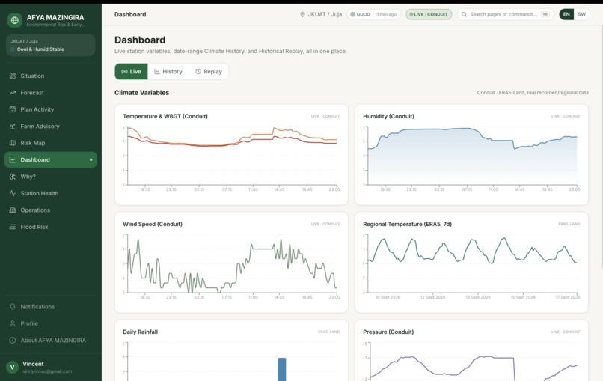Click the search magnifier icon

(464, 14)
